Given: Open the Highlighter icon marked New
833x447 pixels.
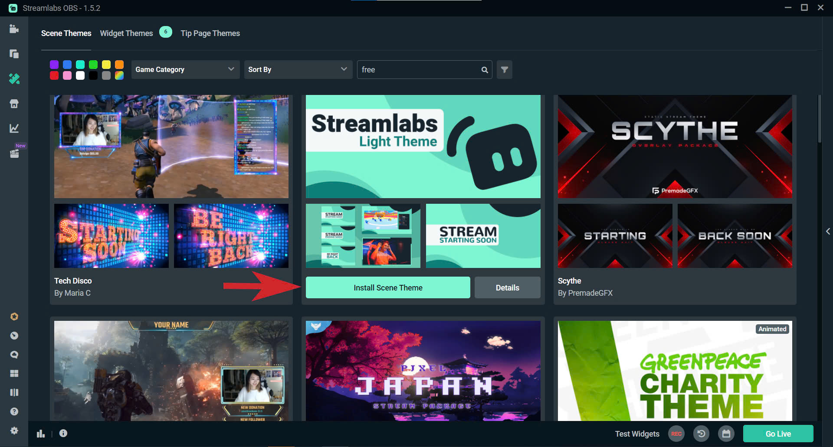Looking at the screenshot, I should pos(15,153).
